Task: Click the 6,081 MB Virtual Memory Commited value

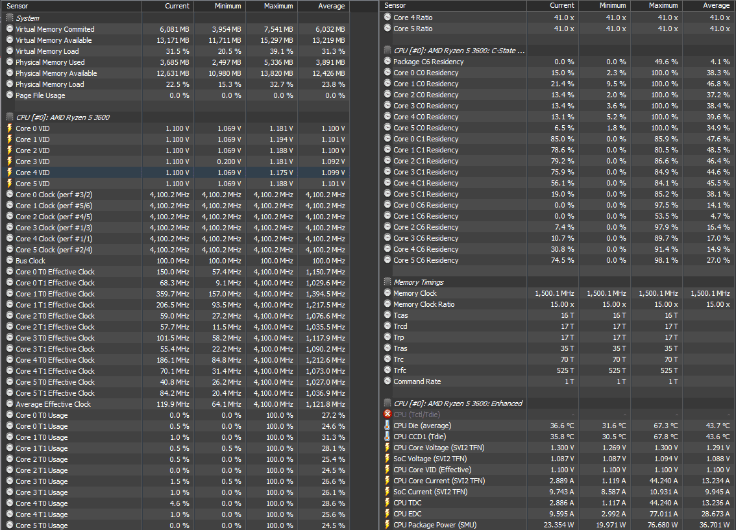Action: 174,29
